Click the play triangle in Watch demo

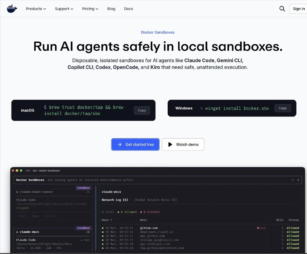click(170, 144)
